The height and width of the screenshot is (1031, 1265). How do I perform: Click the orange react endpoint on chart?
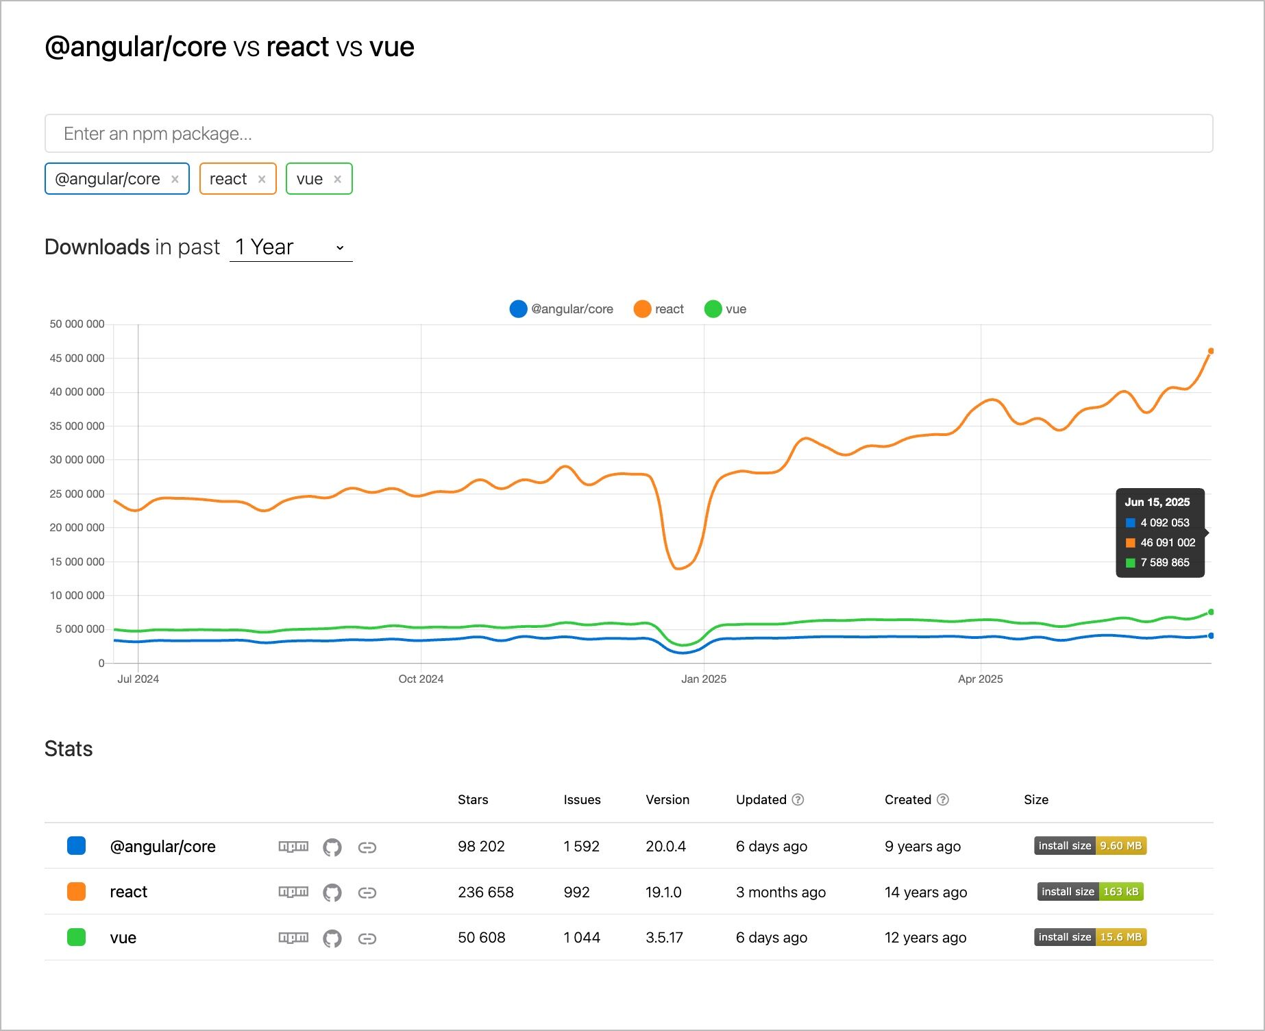1211,351
